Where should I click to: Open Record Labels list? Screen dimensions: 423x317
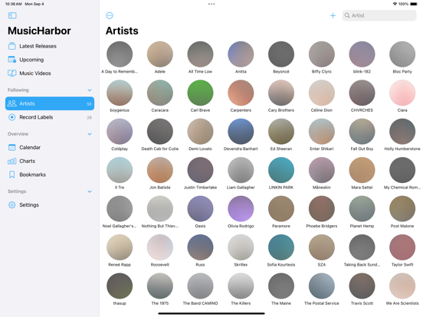click(50, 117)
